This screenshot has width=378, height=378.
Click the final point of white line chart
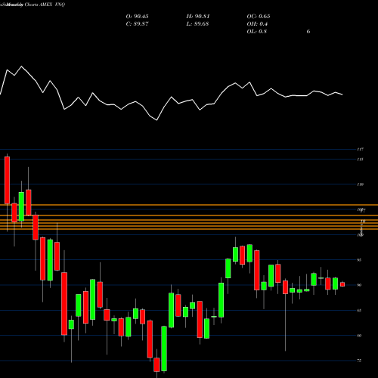[342, 94]
